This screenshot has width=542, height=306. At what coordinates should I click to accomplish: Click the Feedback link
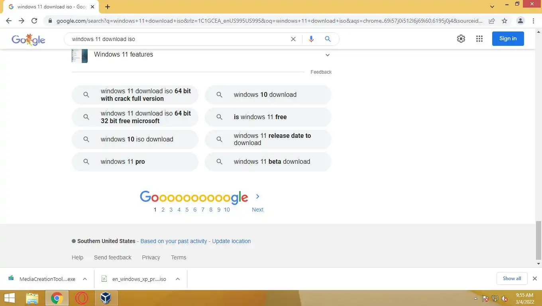[321, 72]
